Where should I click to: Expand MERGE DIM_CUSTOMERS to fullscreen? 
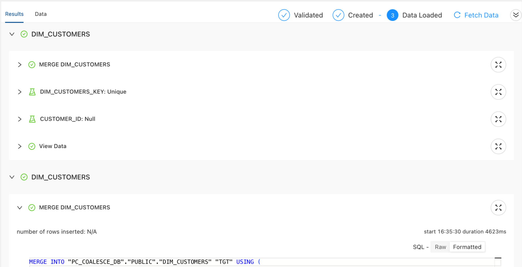[x=498, y=65]
